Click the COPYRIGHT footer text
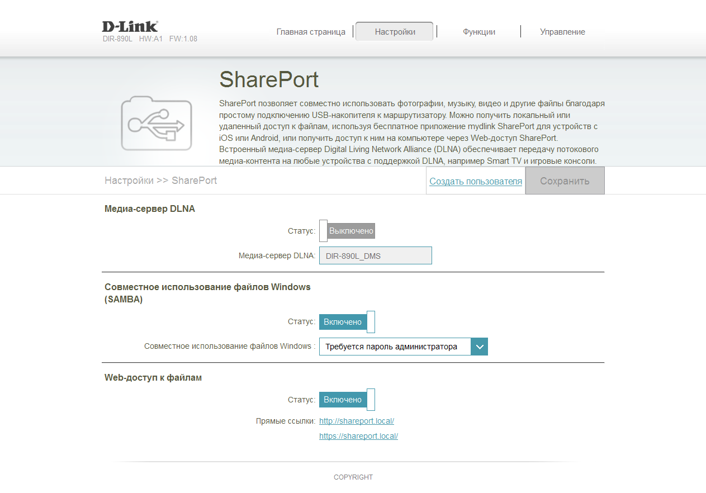Viewport: 706px width, 493px height. coord(353,477)
